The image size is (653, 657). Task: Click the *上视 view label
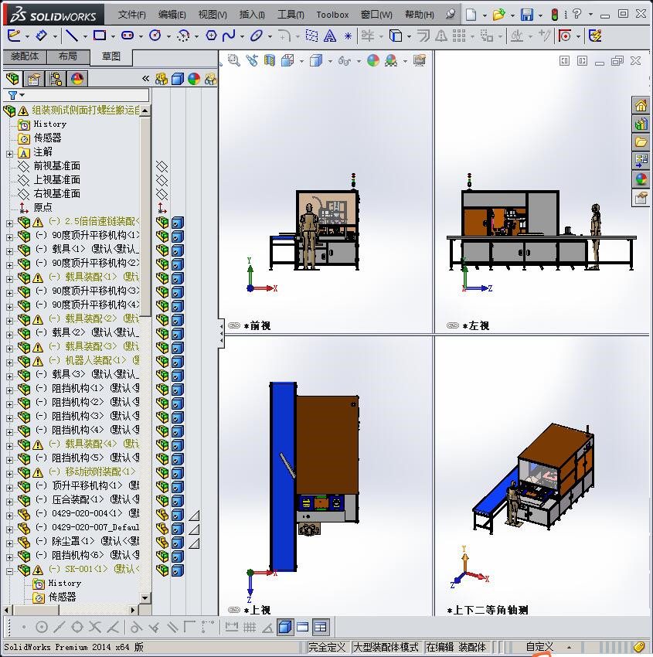(257, 610)
